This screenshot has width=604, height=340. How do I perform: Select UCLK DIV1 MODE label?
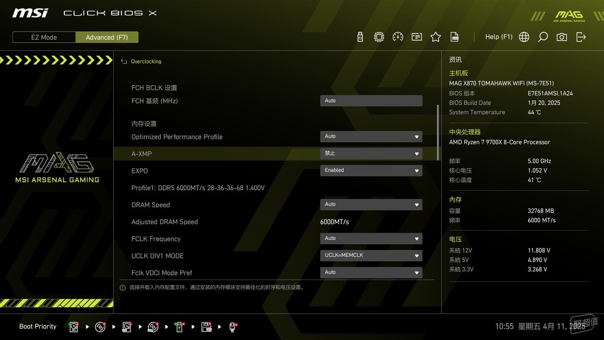click(x=158, y=256)
